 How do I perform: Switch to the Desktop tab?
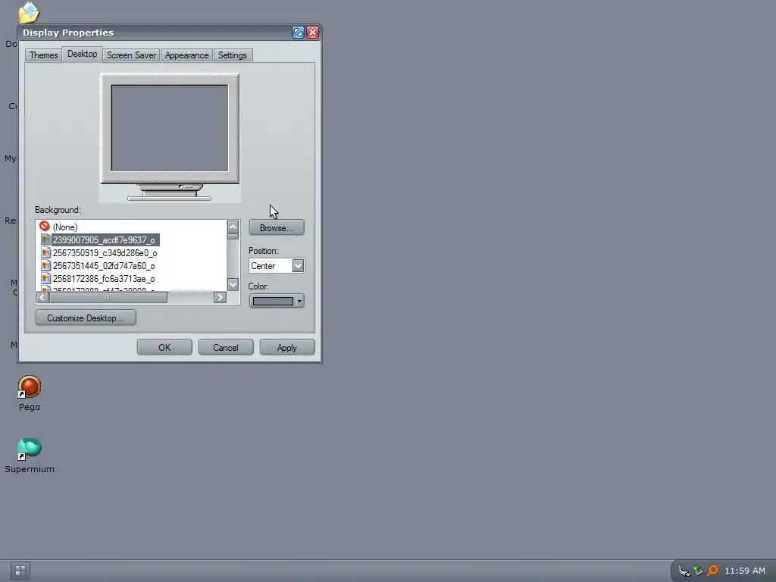pos(82,54)
